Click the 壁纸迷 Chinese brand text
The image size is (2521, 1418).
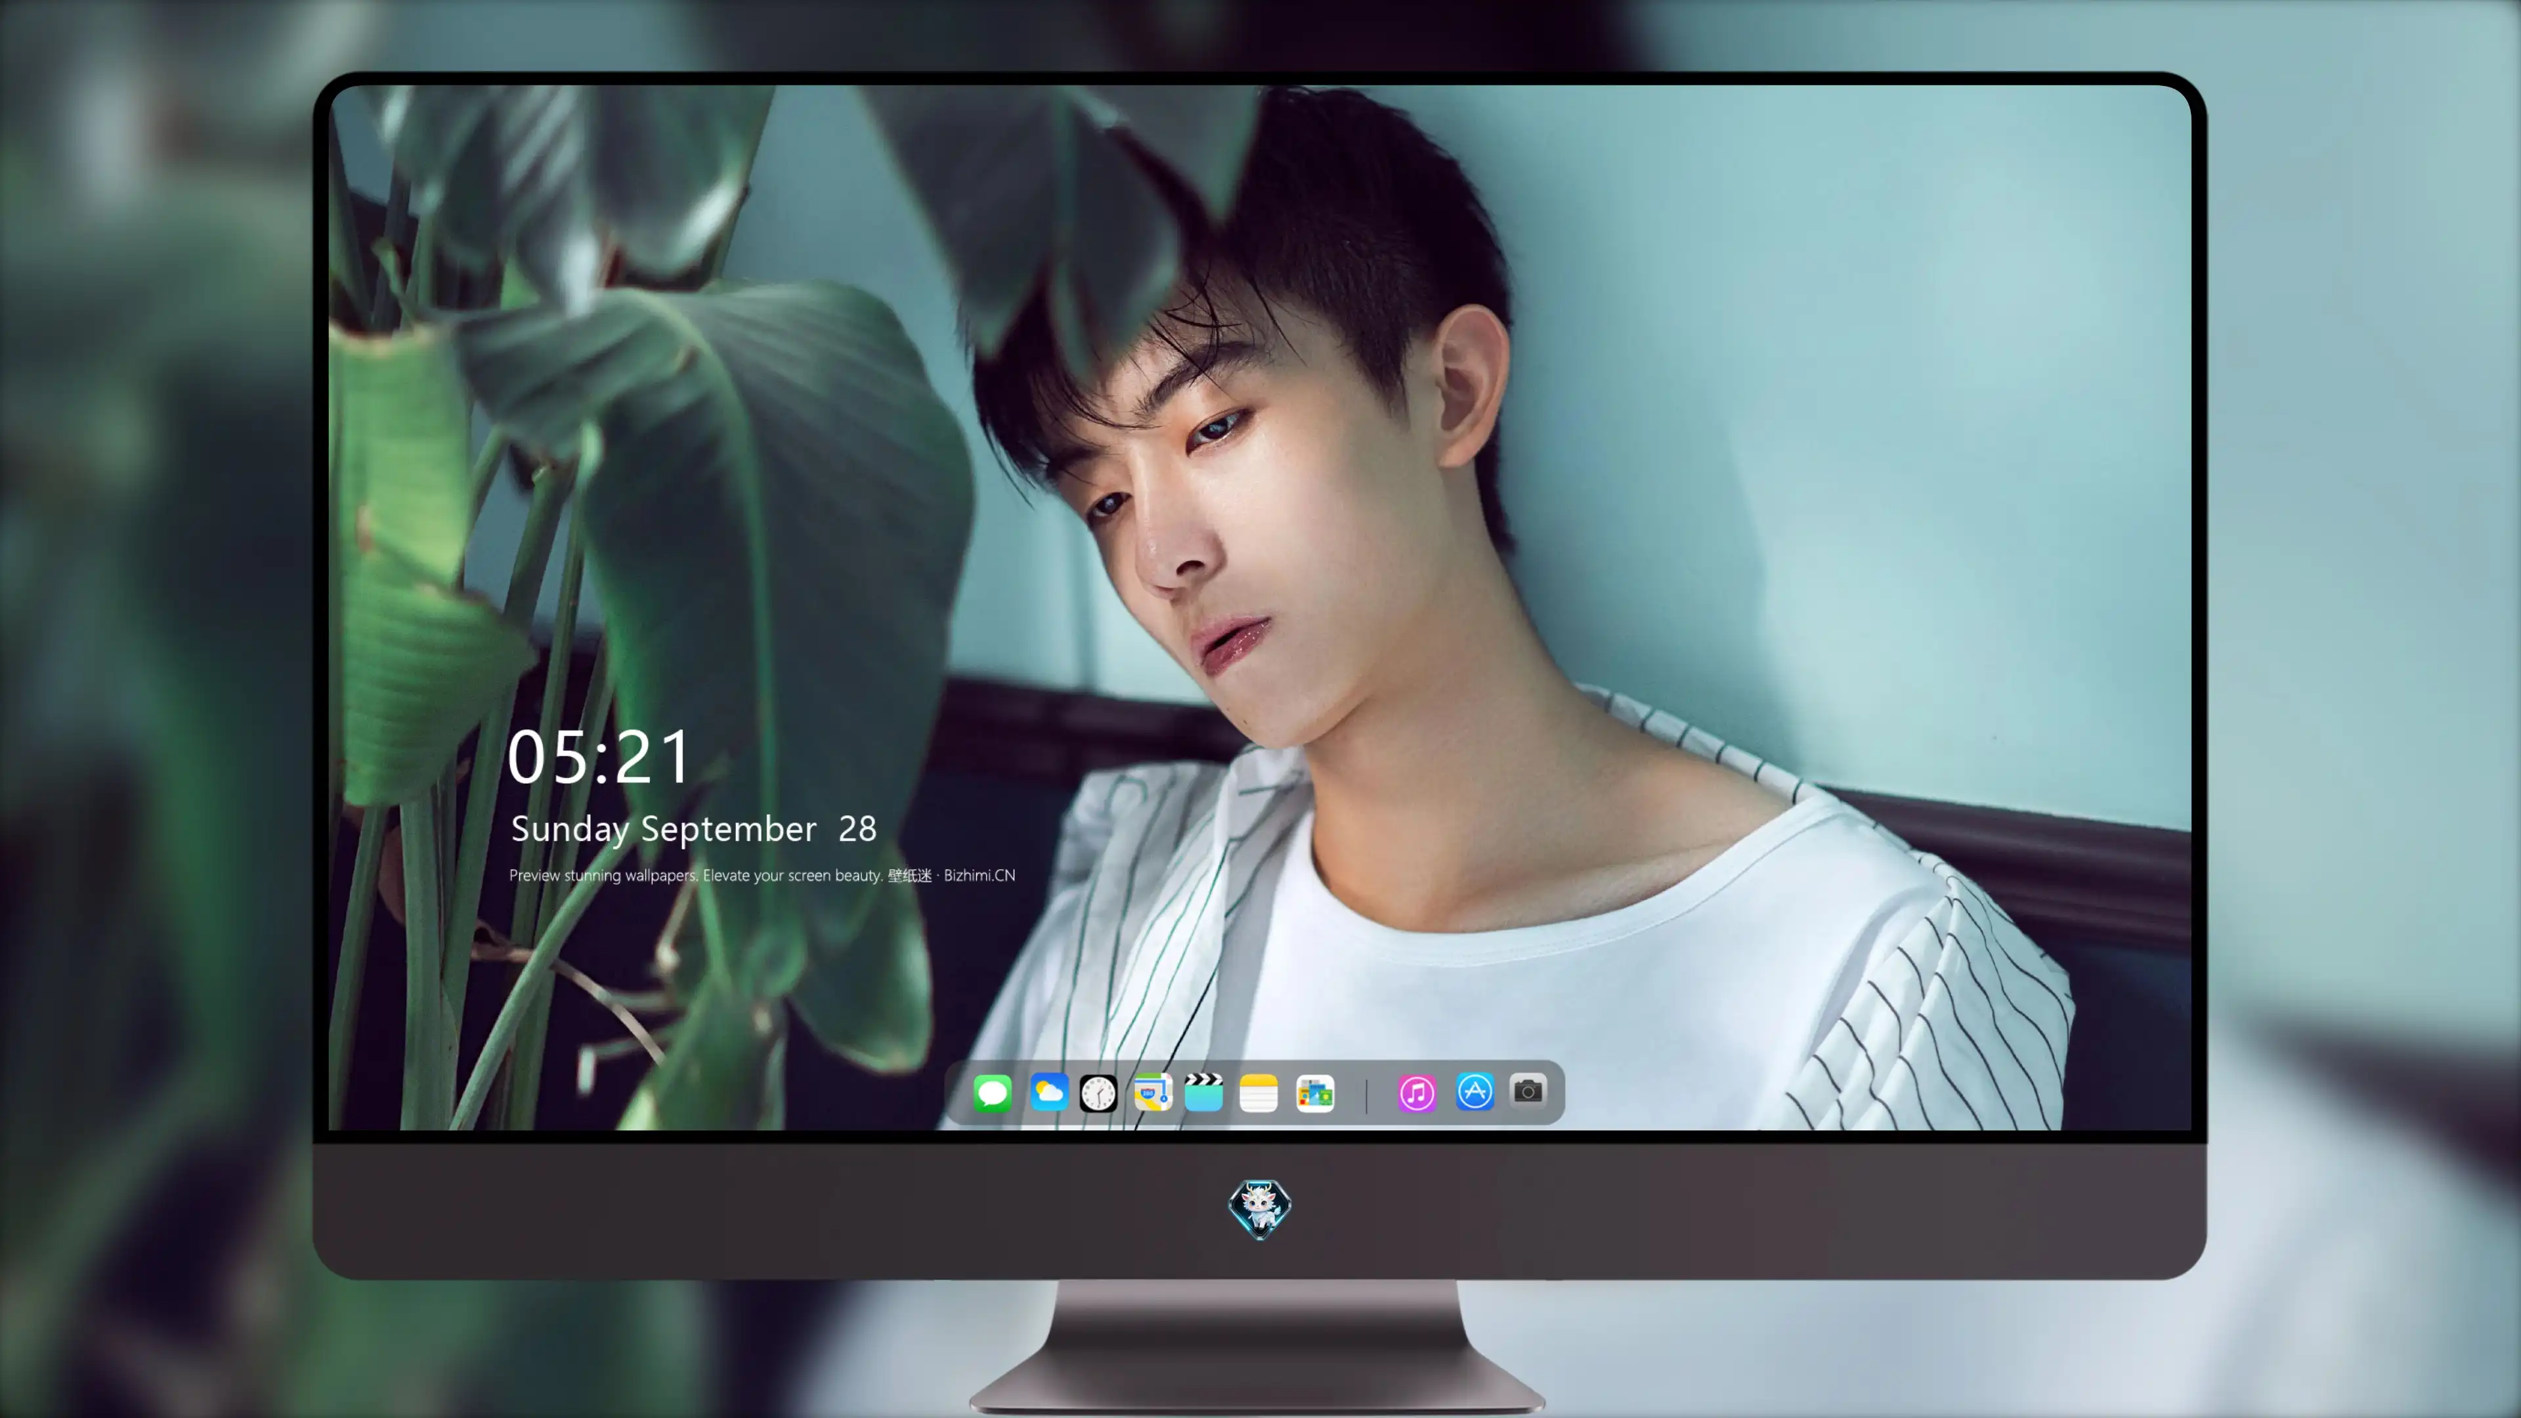click(910, 875)
